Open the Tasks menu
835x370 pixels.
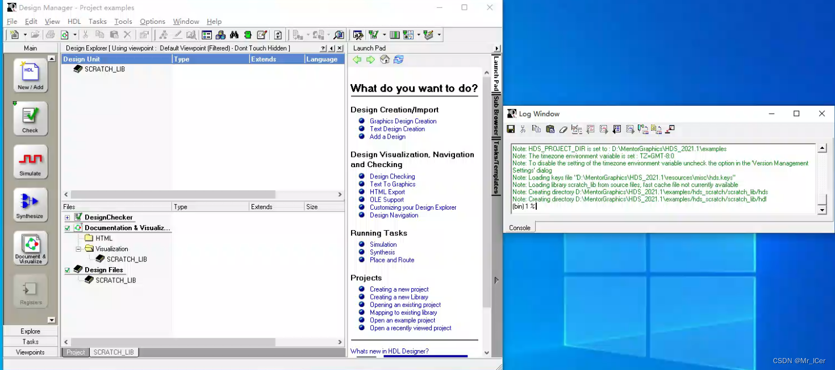(97, 22)
